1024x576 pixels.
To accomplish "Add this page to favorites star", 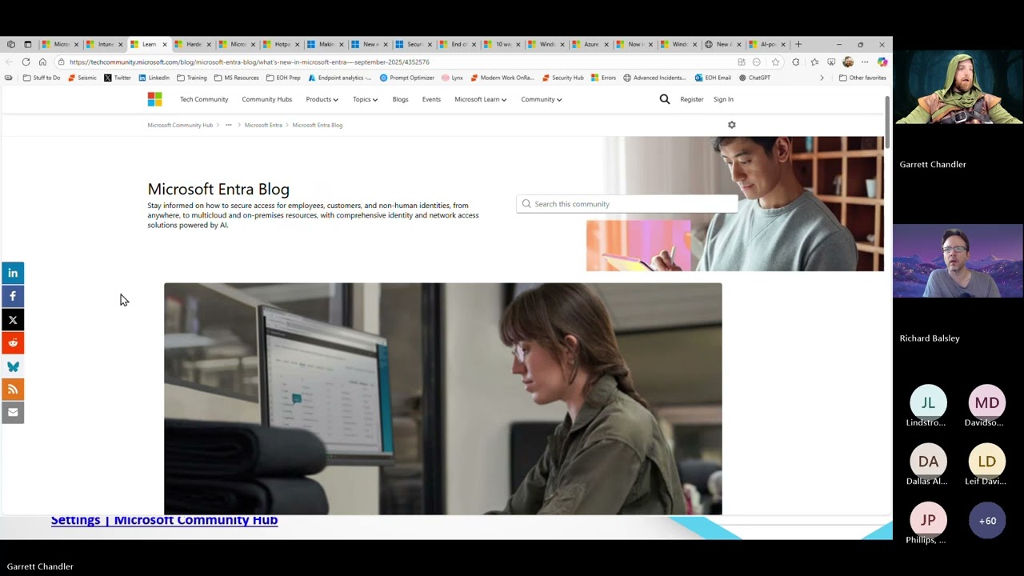I will 775,62.
